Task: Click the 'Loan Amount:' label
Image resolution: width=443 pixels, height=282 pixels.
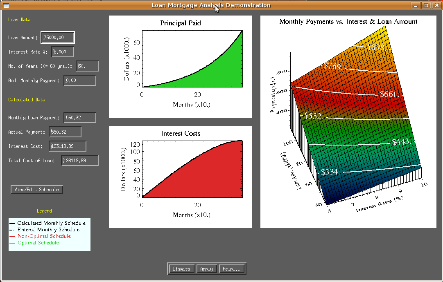Action: [23, 38]
